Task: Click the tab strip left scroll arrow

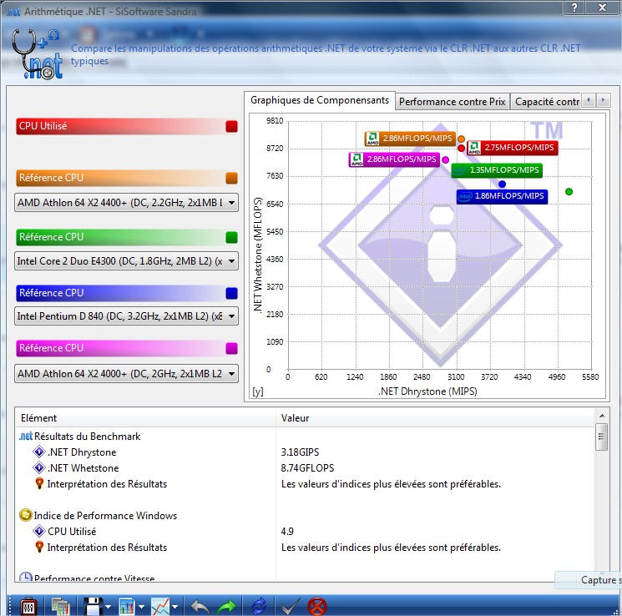Action: [x=589, y=100]
